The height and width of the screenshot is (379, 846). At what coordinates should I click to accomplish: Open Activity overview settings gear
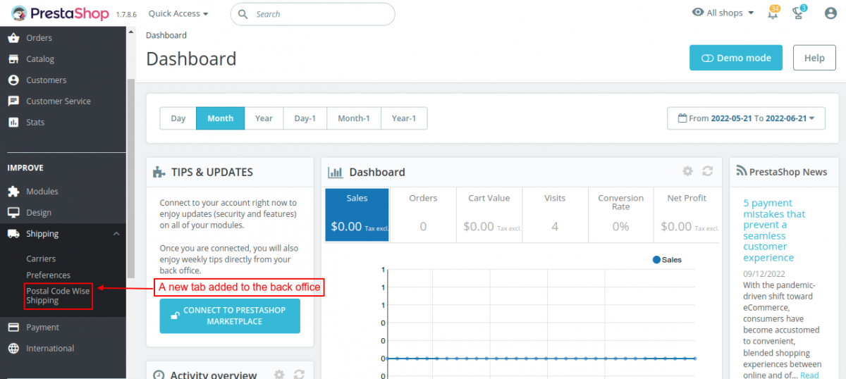tap(279, 375)
